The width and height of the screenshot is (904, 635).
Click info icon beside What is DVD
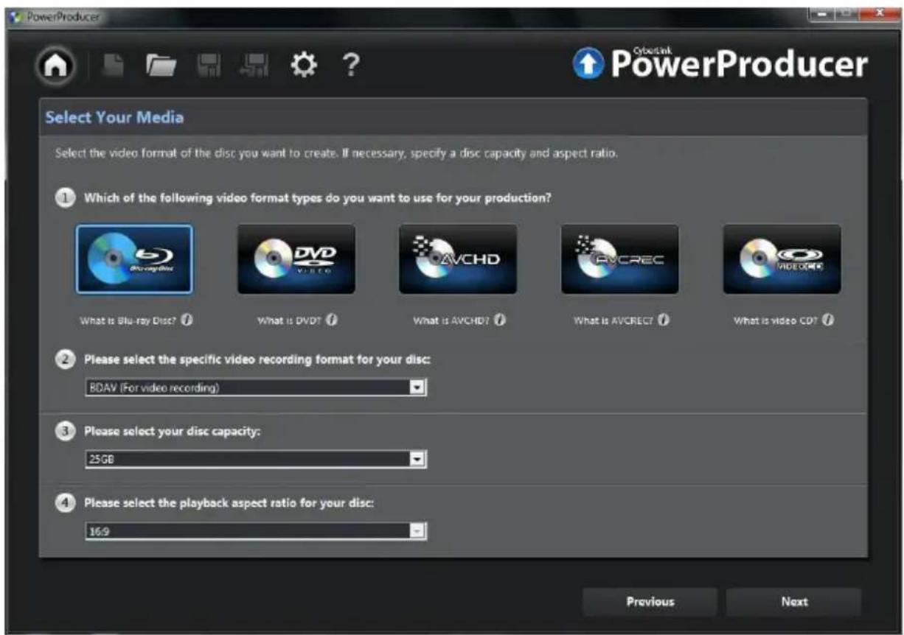(332, 320)
